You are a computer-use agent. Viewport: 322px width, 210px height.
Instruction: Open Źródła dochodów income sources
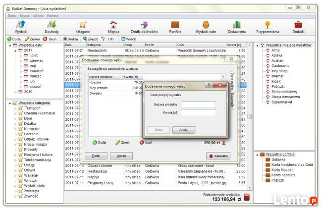[144, 27]
